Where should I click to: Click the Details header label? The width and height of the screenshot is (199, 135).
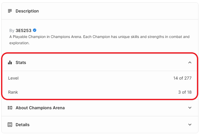pyautogui.click(x=22, y=125)
